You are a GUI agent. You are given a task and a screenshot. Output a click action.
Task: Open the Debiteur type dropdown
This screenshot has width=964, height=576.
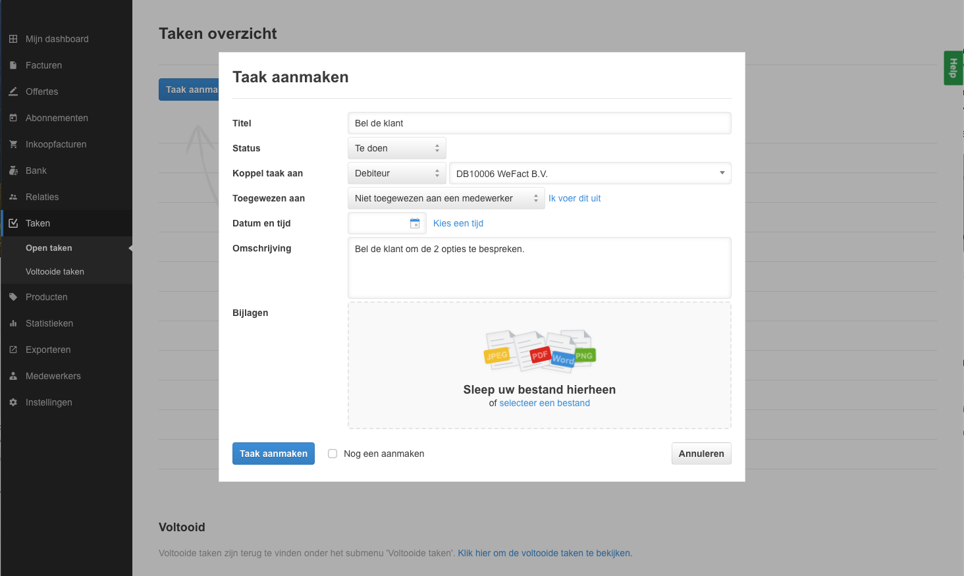point(396,173)
